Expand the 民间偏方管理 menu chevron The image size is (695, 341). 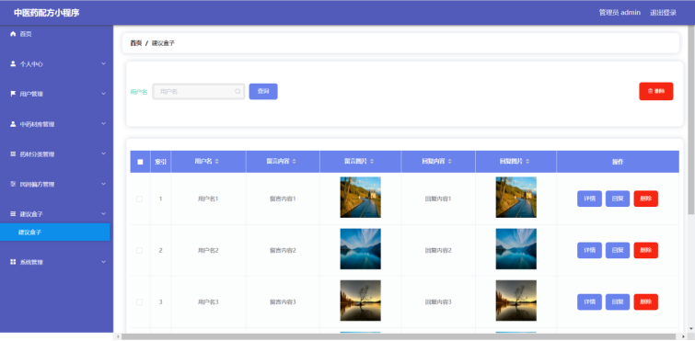pos(104,184)
